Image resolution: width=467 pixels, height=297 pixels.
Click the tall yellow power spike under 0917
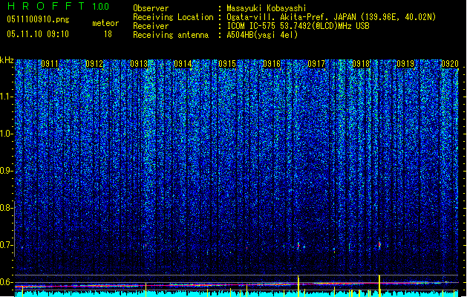tap(298, 287)
